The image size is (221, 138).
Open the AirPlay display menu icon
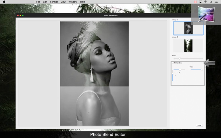(201, 2)
